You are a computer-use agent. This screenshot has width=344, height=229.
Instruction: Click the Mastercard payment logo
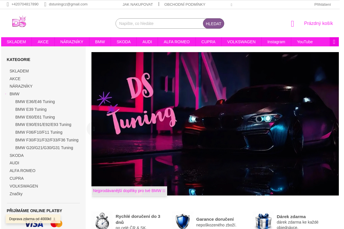pyautogui.click(x=56, y=224)
